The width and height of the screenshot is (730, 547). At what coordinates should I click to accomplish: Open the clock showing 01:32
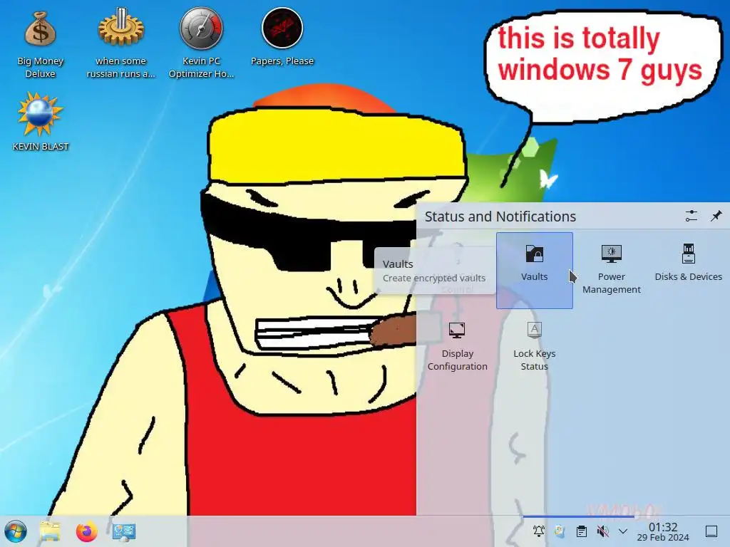(x=663, y=531)
